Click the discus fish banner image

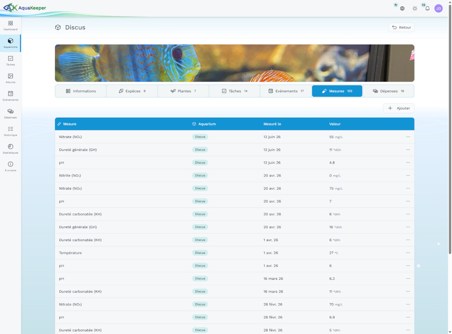(x=234, y=63)
